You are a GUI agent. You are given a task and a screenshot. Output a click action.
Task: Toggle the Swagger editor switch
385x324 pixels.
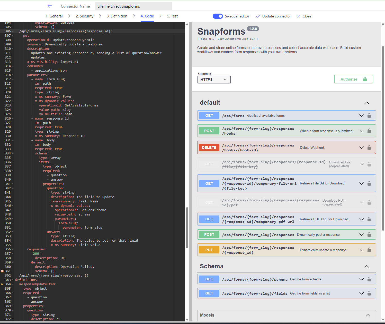coord(218,16)
